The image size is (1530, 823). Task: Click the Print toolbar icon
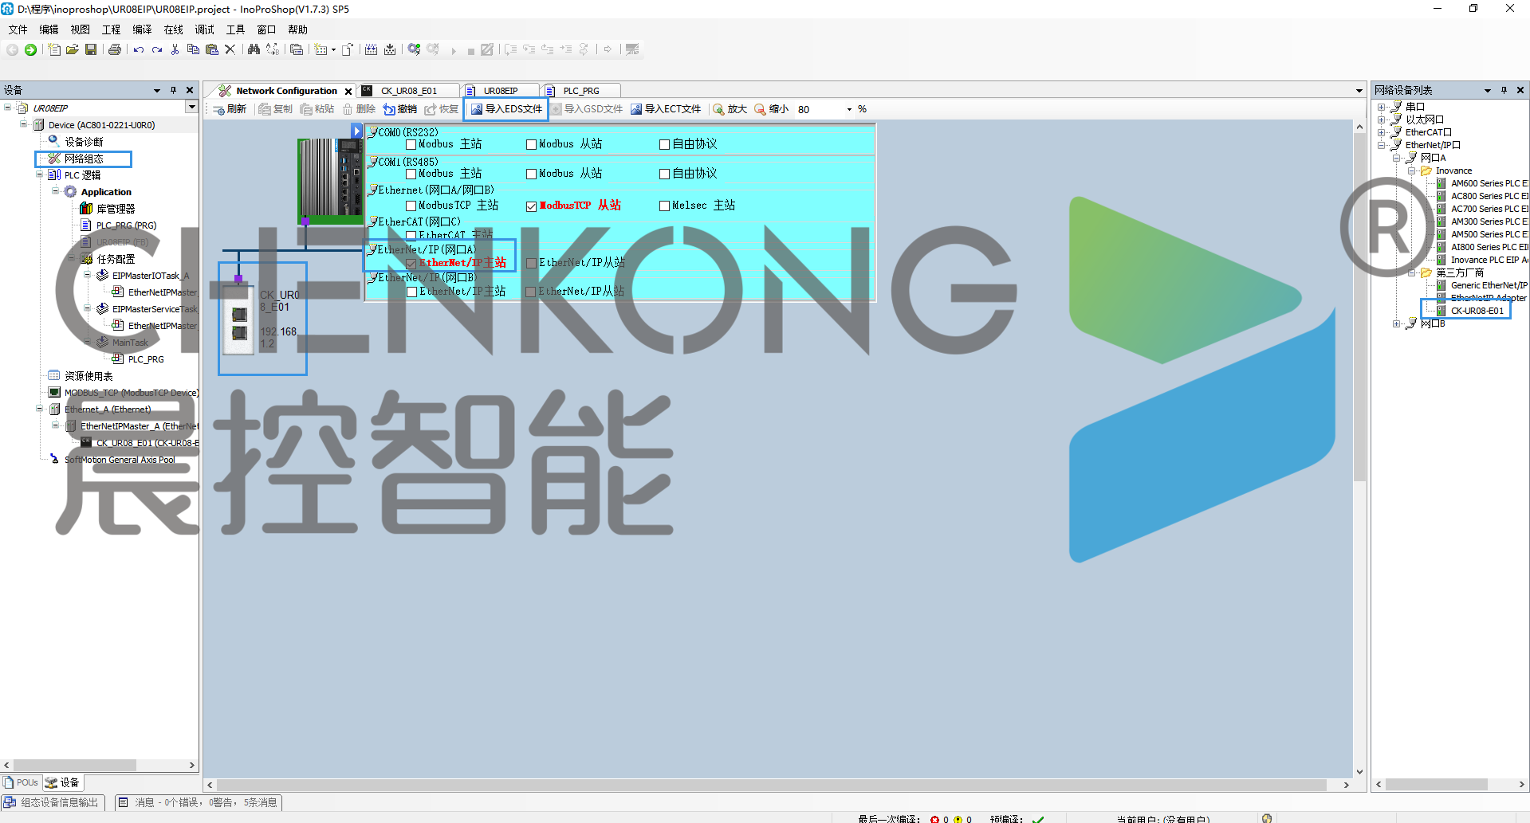point(115,49)
